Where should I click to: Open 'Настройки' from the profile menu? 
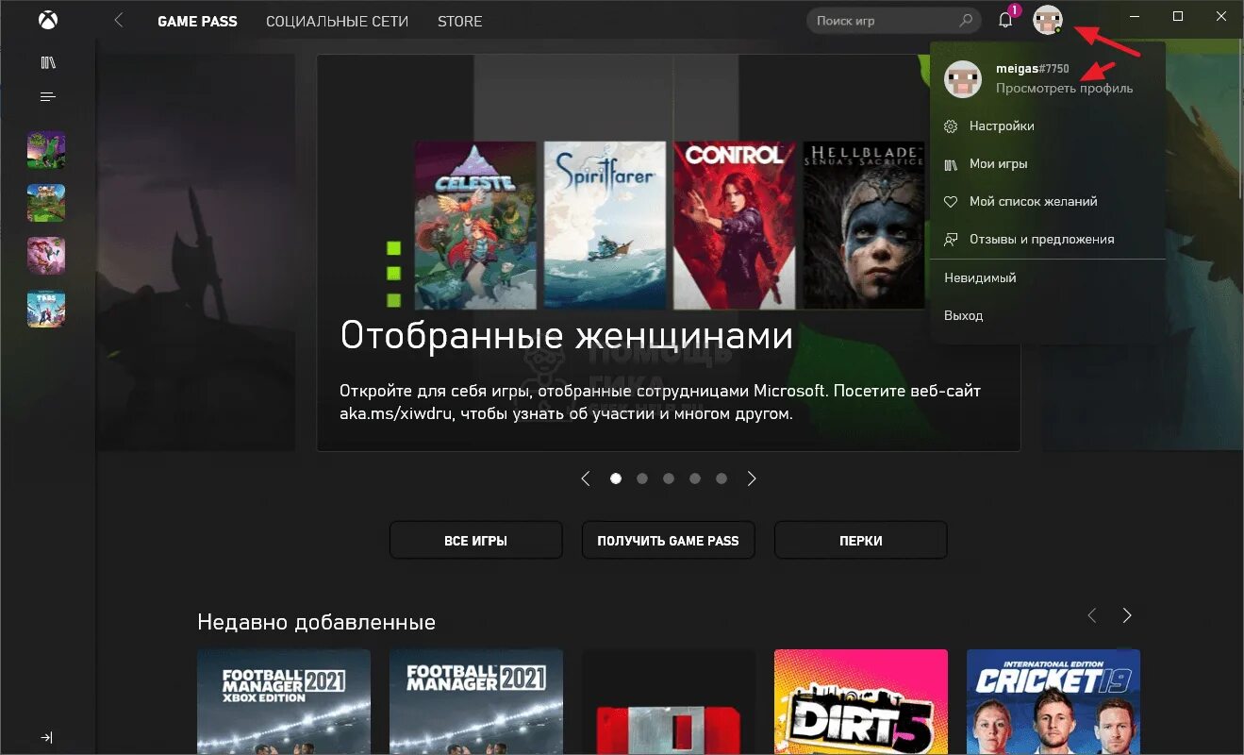click(1048, 126)
